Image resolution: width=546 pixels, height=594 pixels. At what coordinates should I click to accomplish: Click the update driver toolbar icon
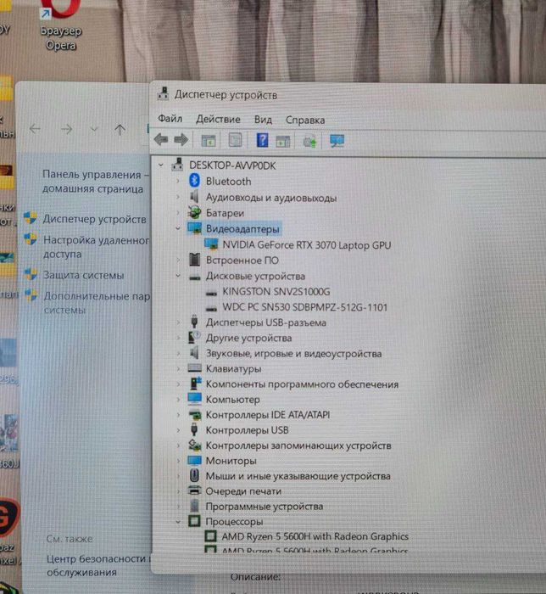click(309, 142)
